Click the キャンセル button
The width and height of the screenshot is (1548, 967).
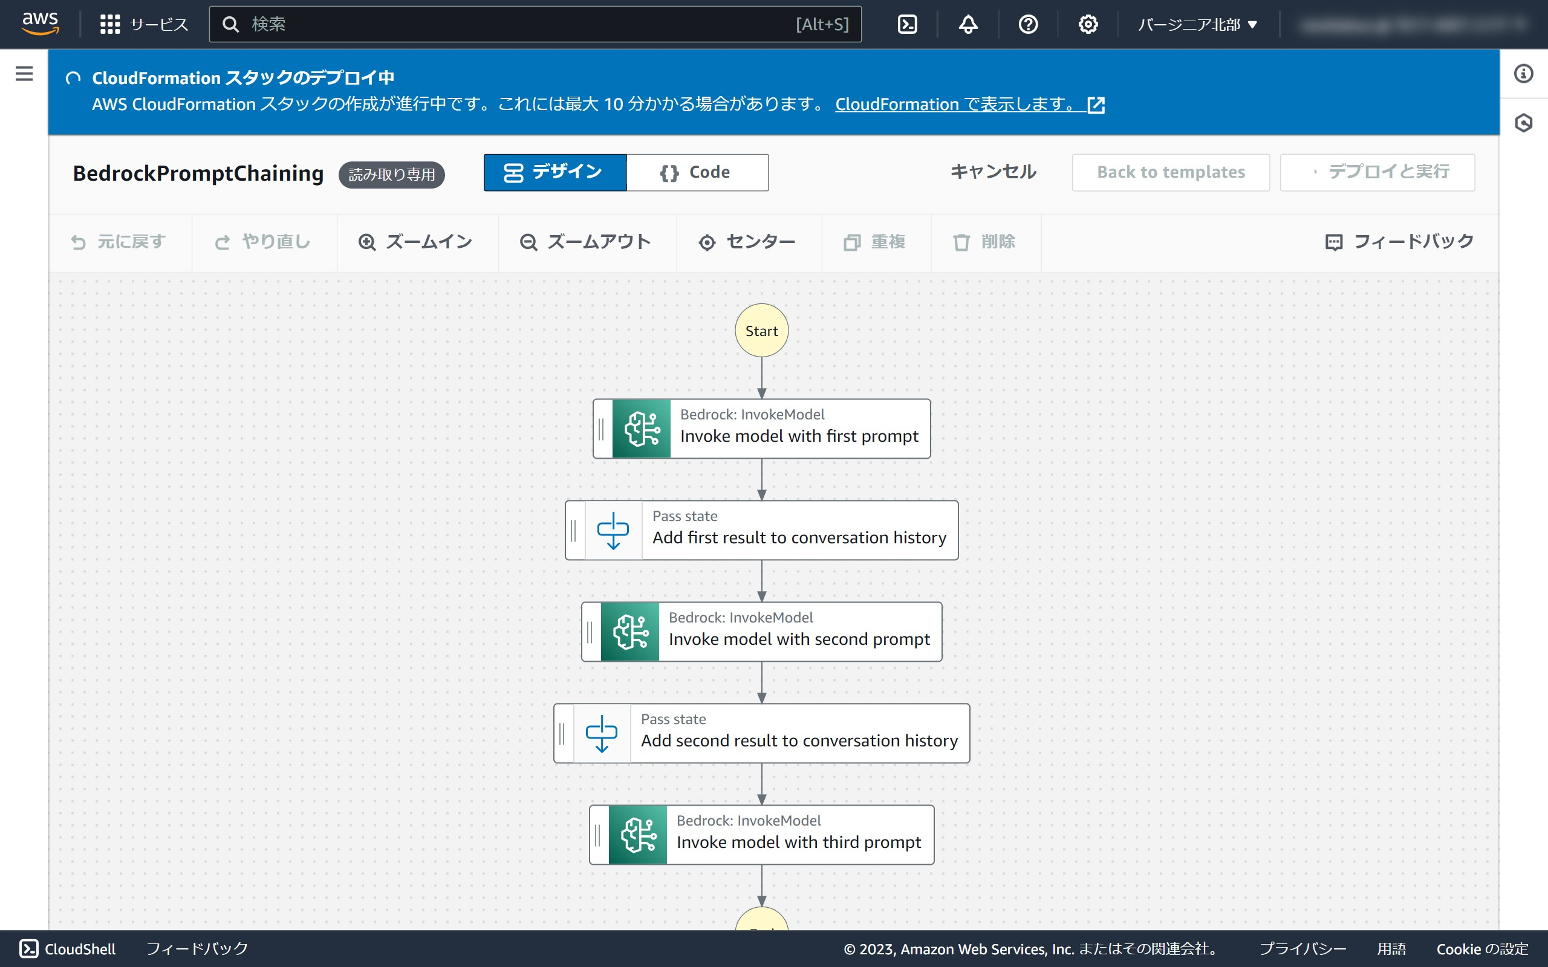click(x=993, y=172)
